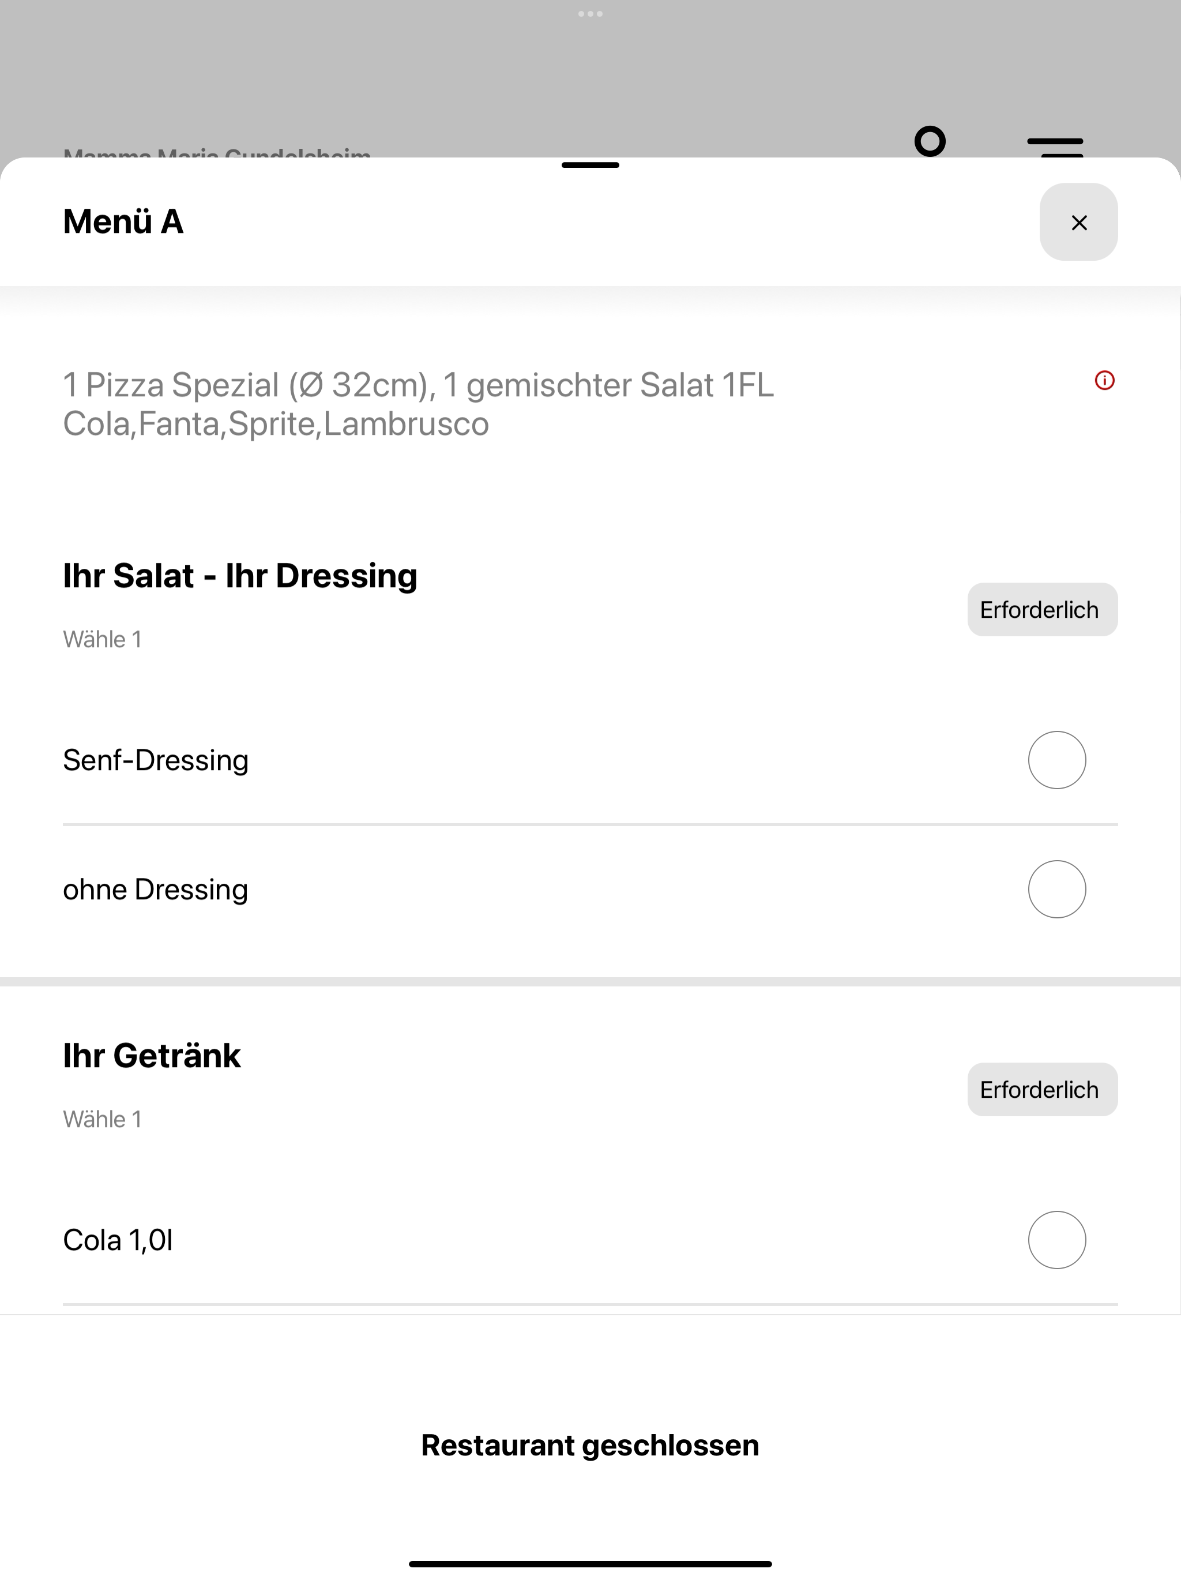Select Senf-Dressing radio button

point(1057,760)
